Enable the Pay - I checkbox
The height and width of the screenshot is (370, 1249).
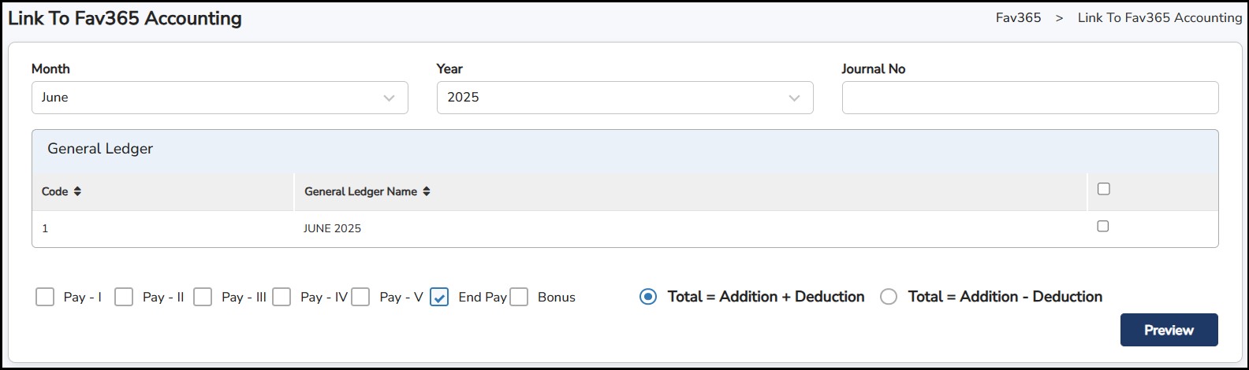(x=45, y=297)
